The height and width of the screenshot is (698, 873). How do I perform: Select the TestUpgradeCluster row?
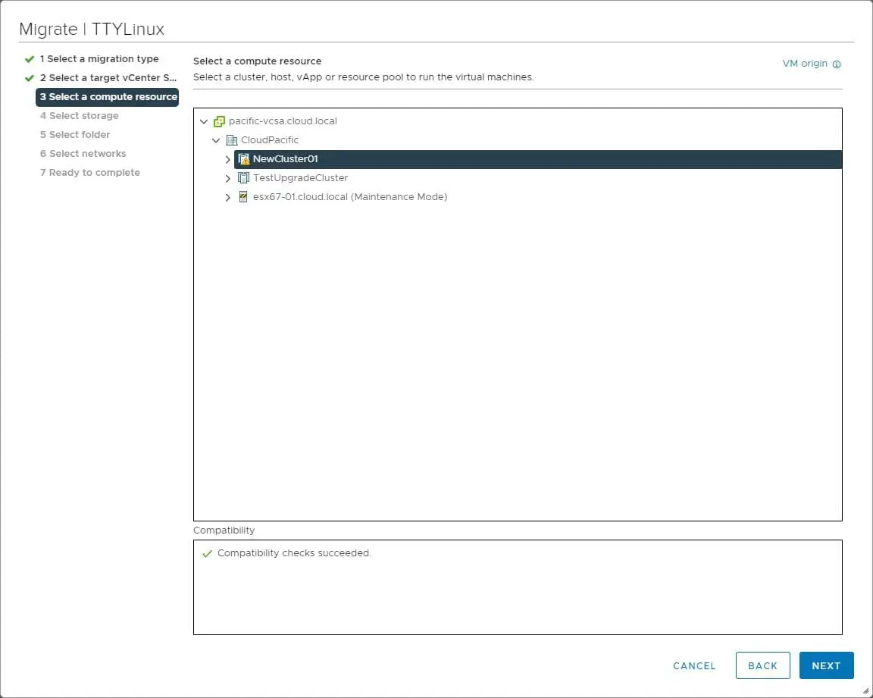[301, 178]
